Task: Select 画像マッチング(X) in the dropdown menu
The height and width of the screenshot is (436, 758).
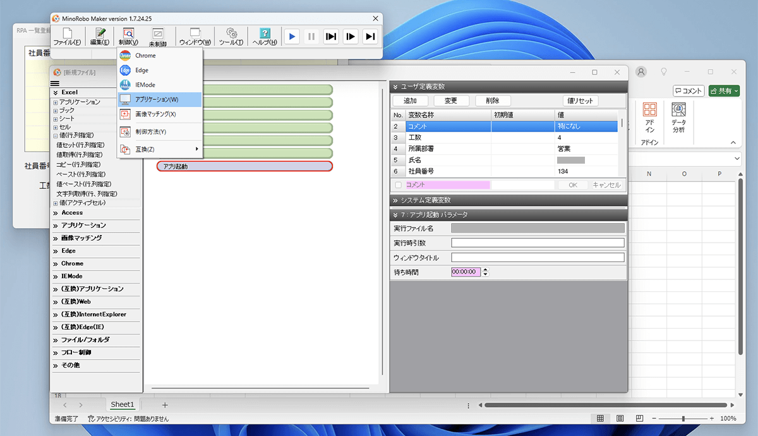Action: click(160, 114)
